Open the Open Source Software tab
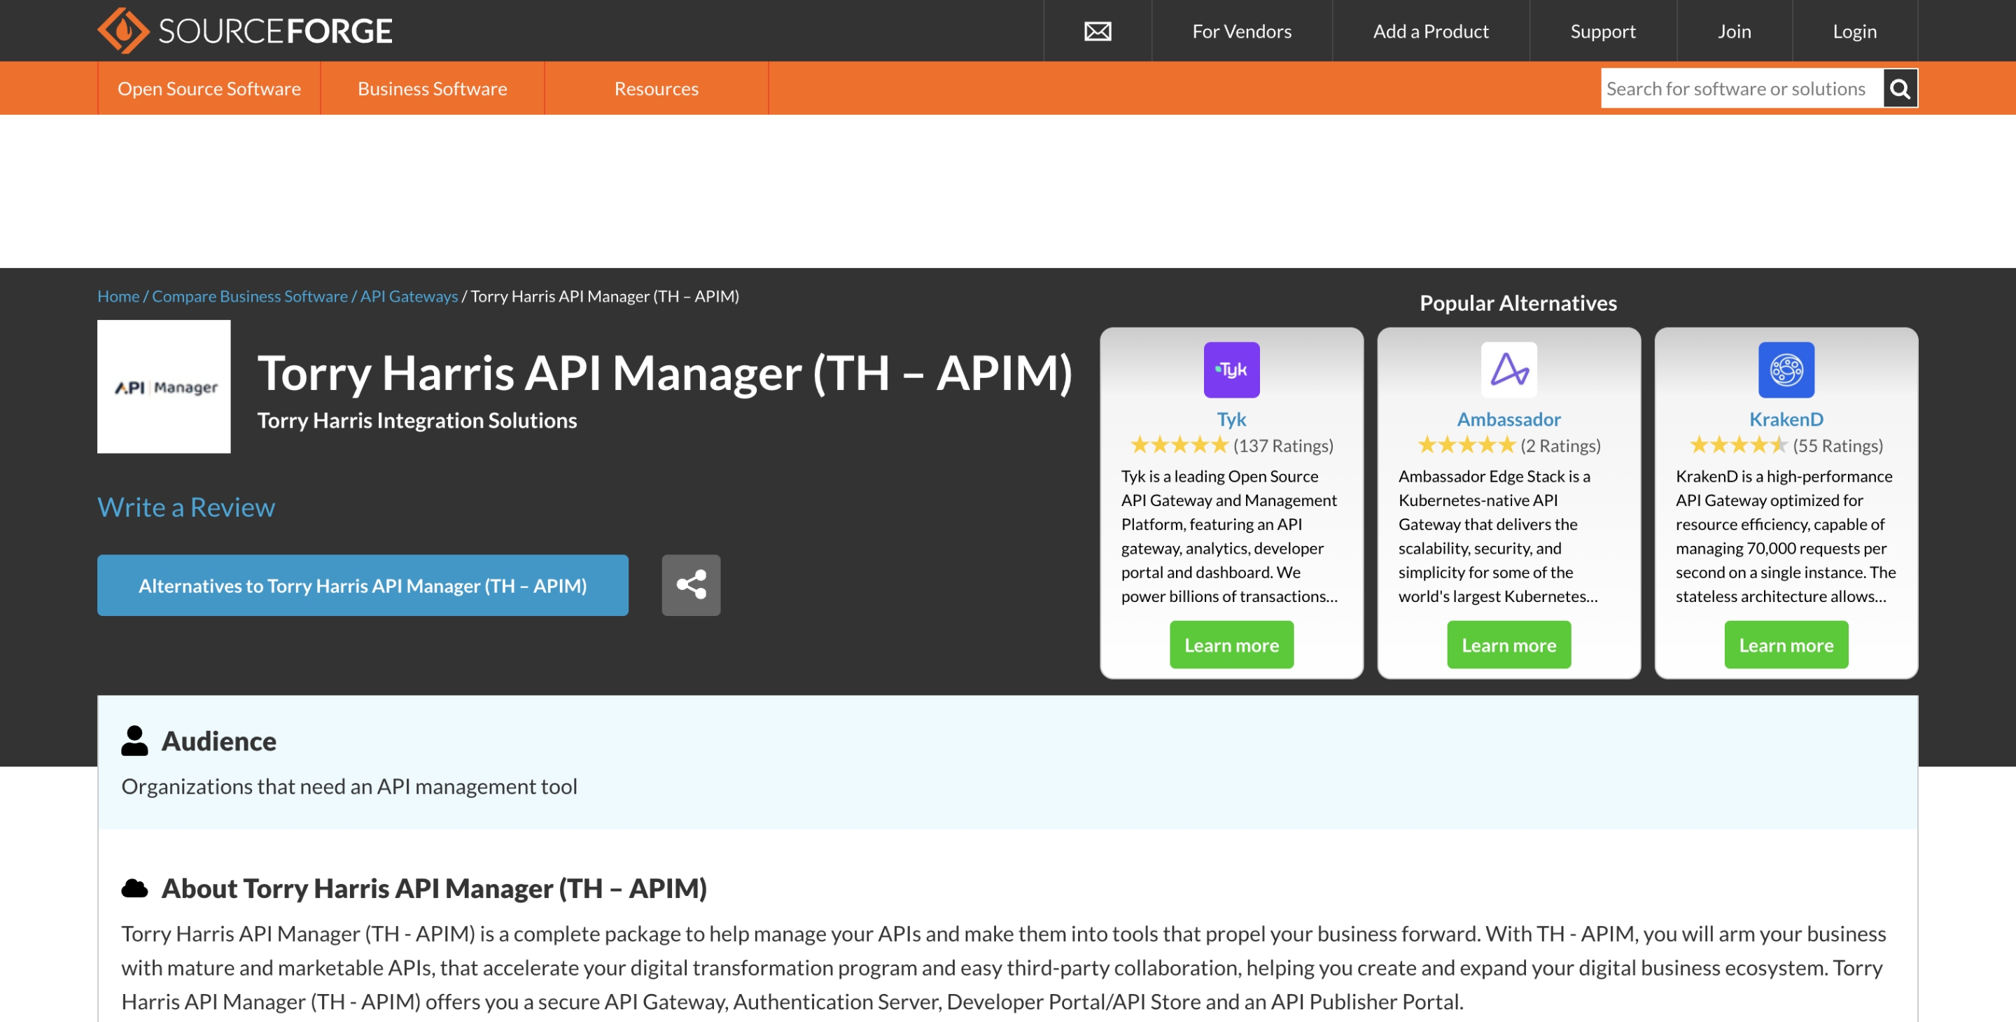2016x1022 pixels. tap(209, 88)
